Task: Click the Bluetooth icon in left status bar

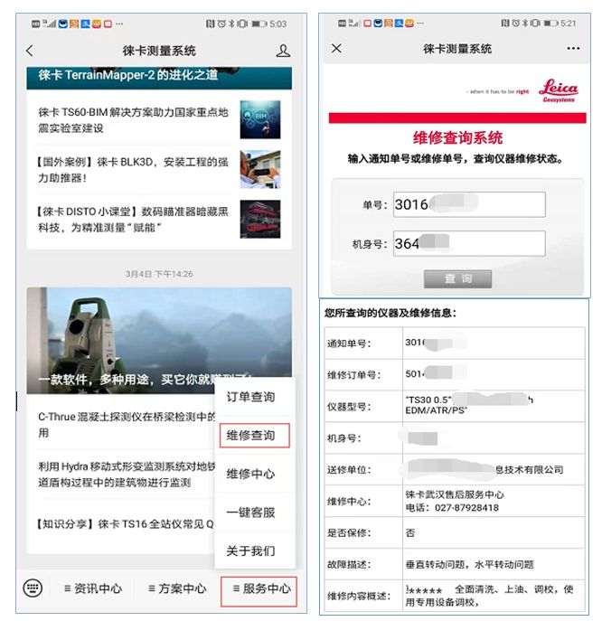Action: (232, 24)
